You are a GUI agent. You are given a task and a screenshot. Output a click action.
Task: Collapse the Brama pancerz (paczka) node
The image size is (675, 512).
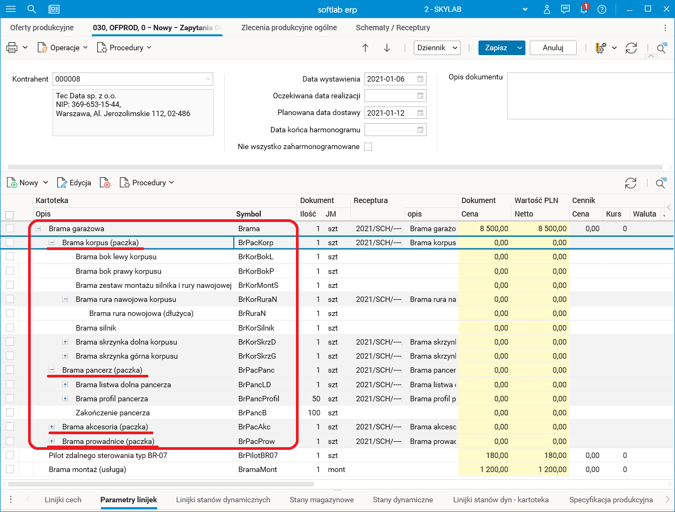[52, 370]
